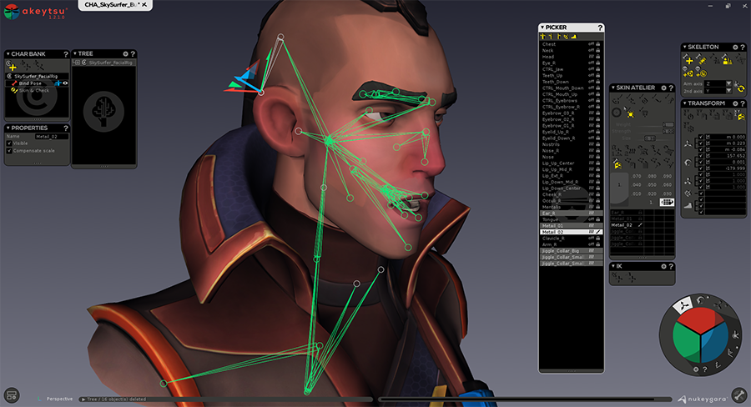Open PICKER help question mark

600,28
